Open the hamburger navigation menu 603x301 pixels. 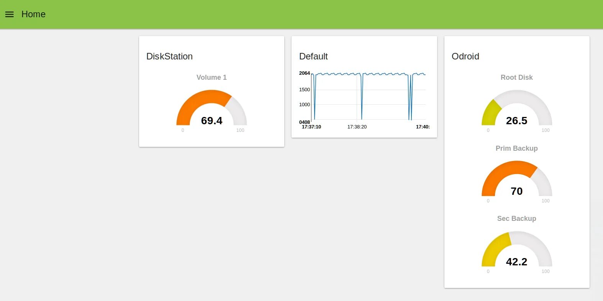(x=9, y=14)
